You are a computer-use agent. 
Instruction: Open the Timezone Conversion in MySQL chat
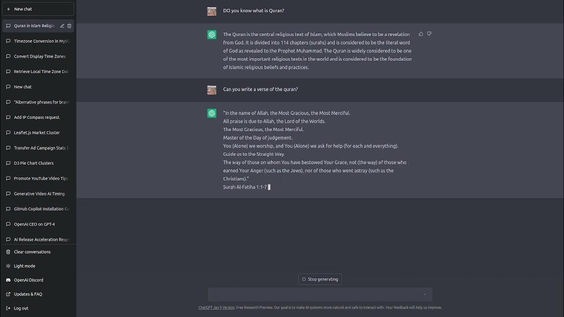[x=41, y=41]
